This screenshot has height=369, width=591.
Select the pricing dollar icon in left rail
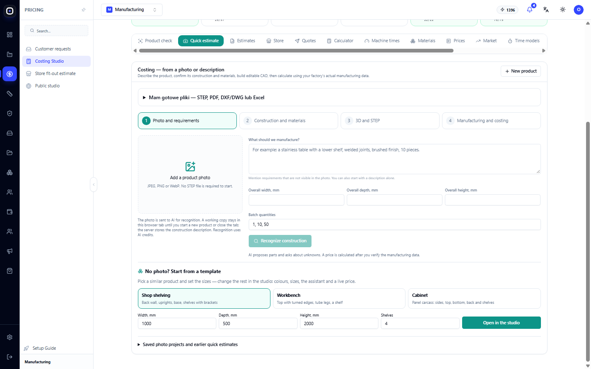point(10,74)
